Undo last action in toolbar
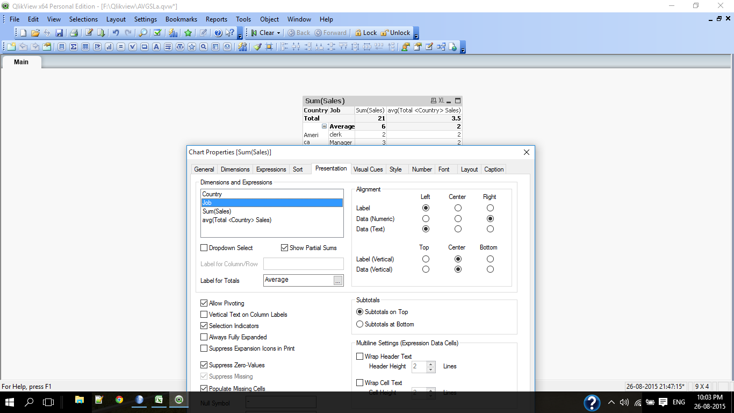This screenshot has height=413, width=734. tap(116, 33)
